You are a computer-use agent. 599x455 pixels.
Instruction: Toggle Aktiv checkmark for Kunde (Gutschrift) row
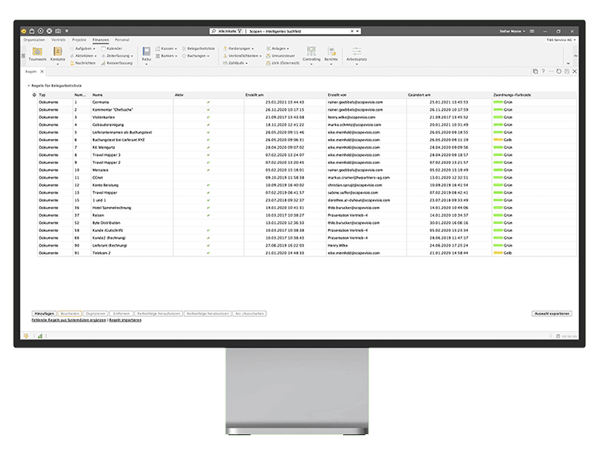pos(208,230)
